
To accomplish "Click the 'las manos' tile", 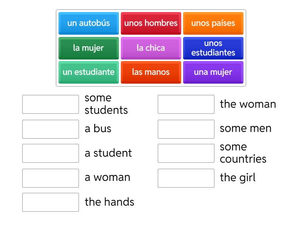I will [x=151, y=72].
